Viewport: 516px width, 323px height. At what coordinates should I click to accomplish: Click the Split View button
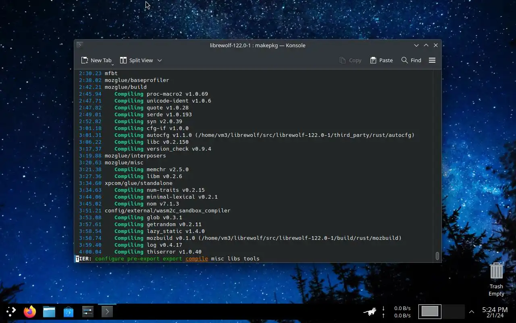click(136, 60)
